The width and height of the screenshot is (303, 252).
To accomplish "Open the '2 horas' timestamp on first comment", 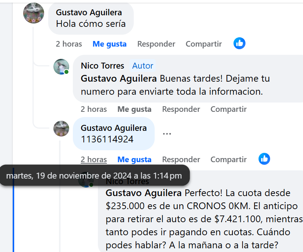I will (69, 44).
